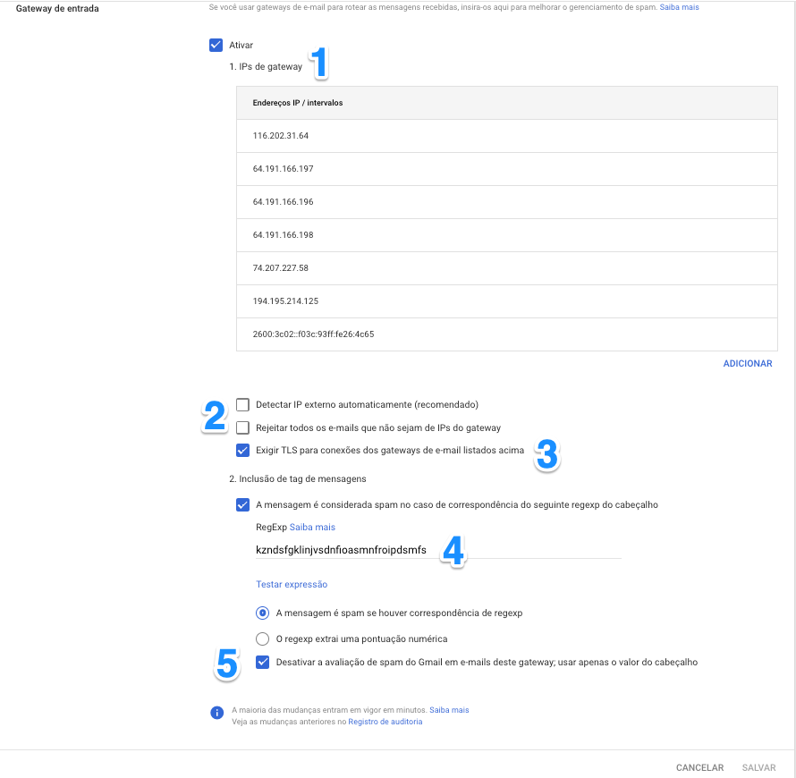Toggle the header regexp spam checkbox
The image size is (796, 778).
point(242,505)
